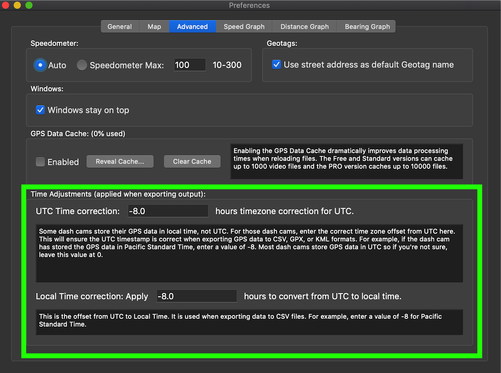Select the Advanced tab
501x373 pixels.
point(192,27)
